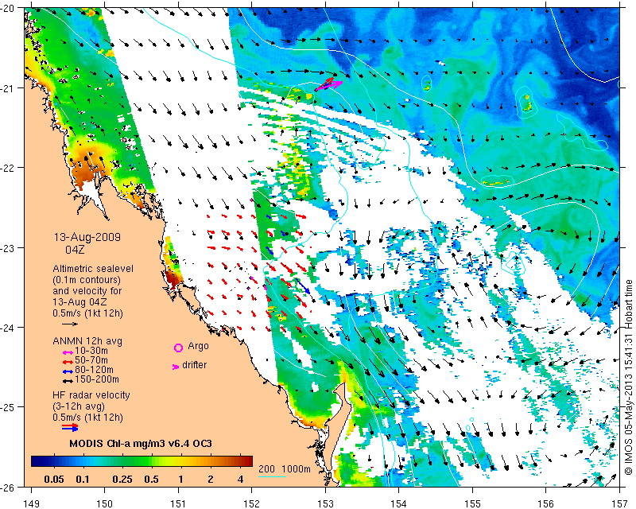Click the 'Argo' legend label
This screenshot has width=636, height=509.
198,346
